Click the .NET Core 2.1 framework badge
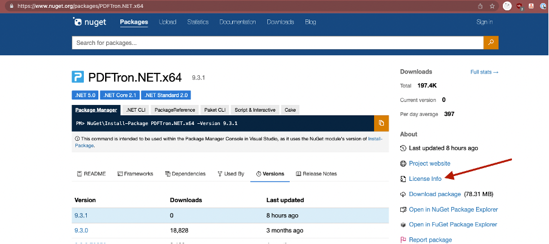This screenshot has width=549, height=244. (x=120, y=95)
